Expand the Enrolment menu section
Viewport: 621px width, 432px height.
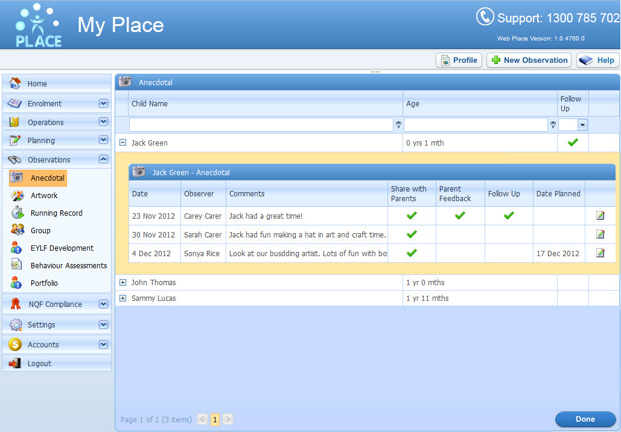pyautogui.click(x=103, y=103)
